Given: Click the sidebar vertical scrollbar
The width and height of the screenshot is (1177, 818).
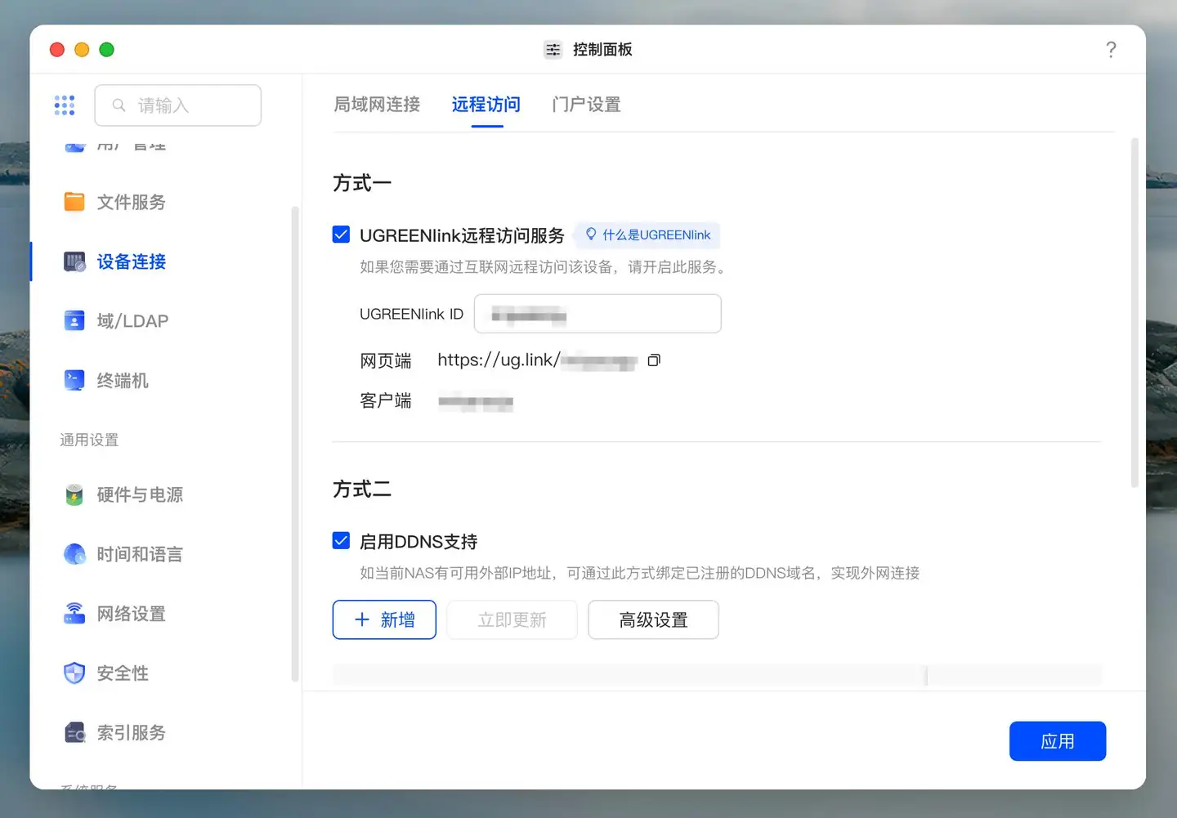Looking at the screenshot, I should pos(295,445).
